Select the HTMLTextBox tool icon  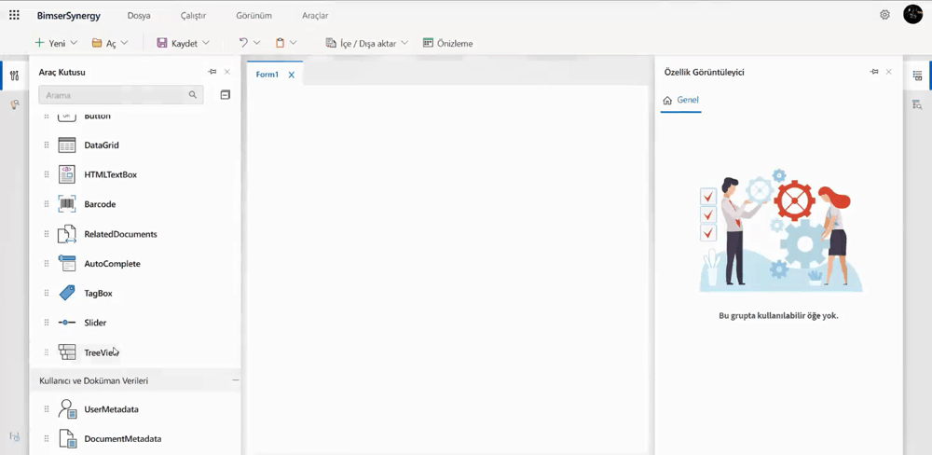(66, 174)
